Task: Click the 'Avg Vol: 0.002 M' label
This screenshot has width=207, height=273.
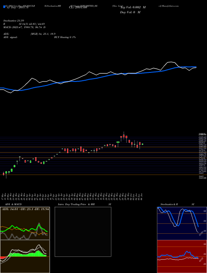Action: tap(133, 7)
